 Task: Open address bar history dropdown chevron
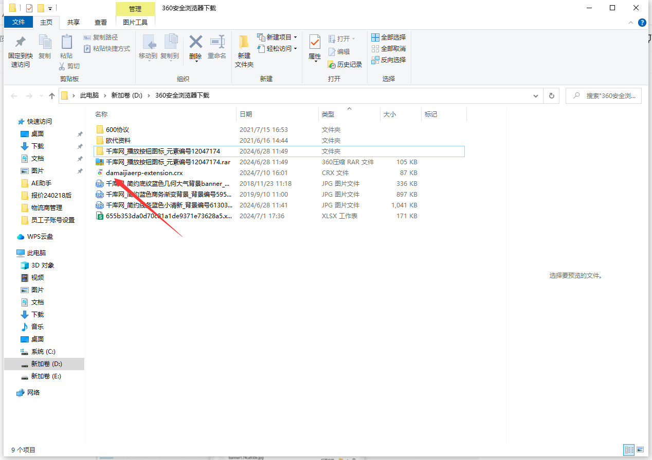[x=536, y=95]
